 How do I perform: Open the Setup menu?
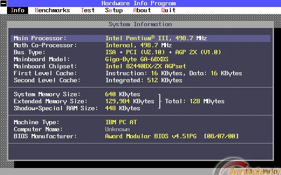pyautogui.click(x=114, y=10)
